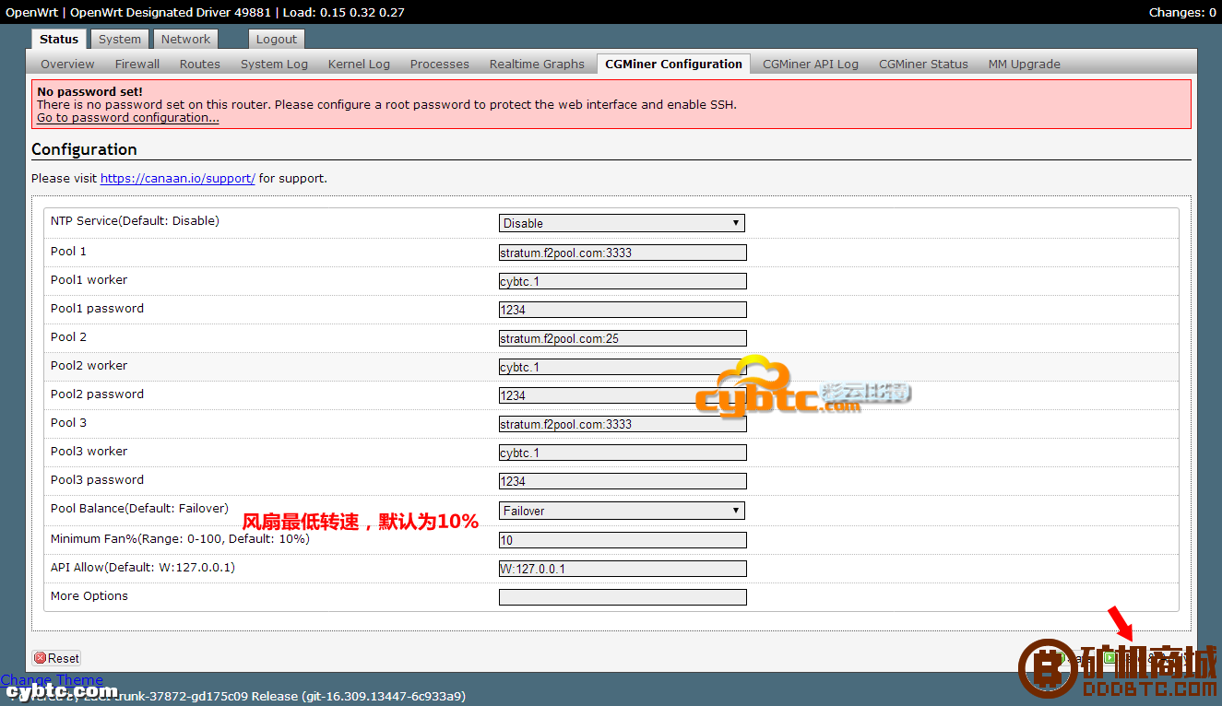
Task: Focus the Pool3 password field
Action: point(623,481)
